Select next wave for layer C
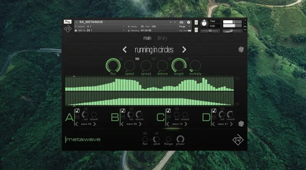The height and width of the screenshot is (170, 306). pos(186,124)
